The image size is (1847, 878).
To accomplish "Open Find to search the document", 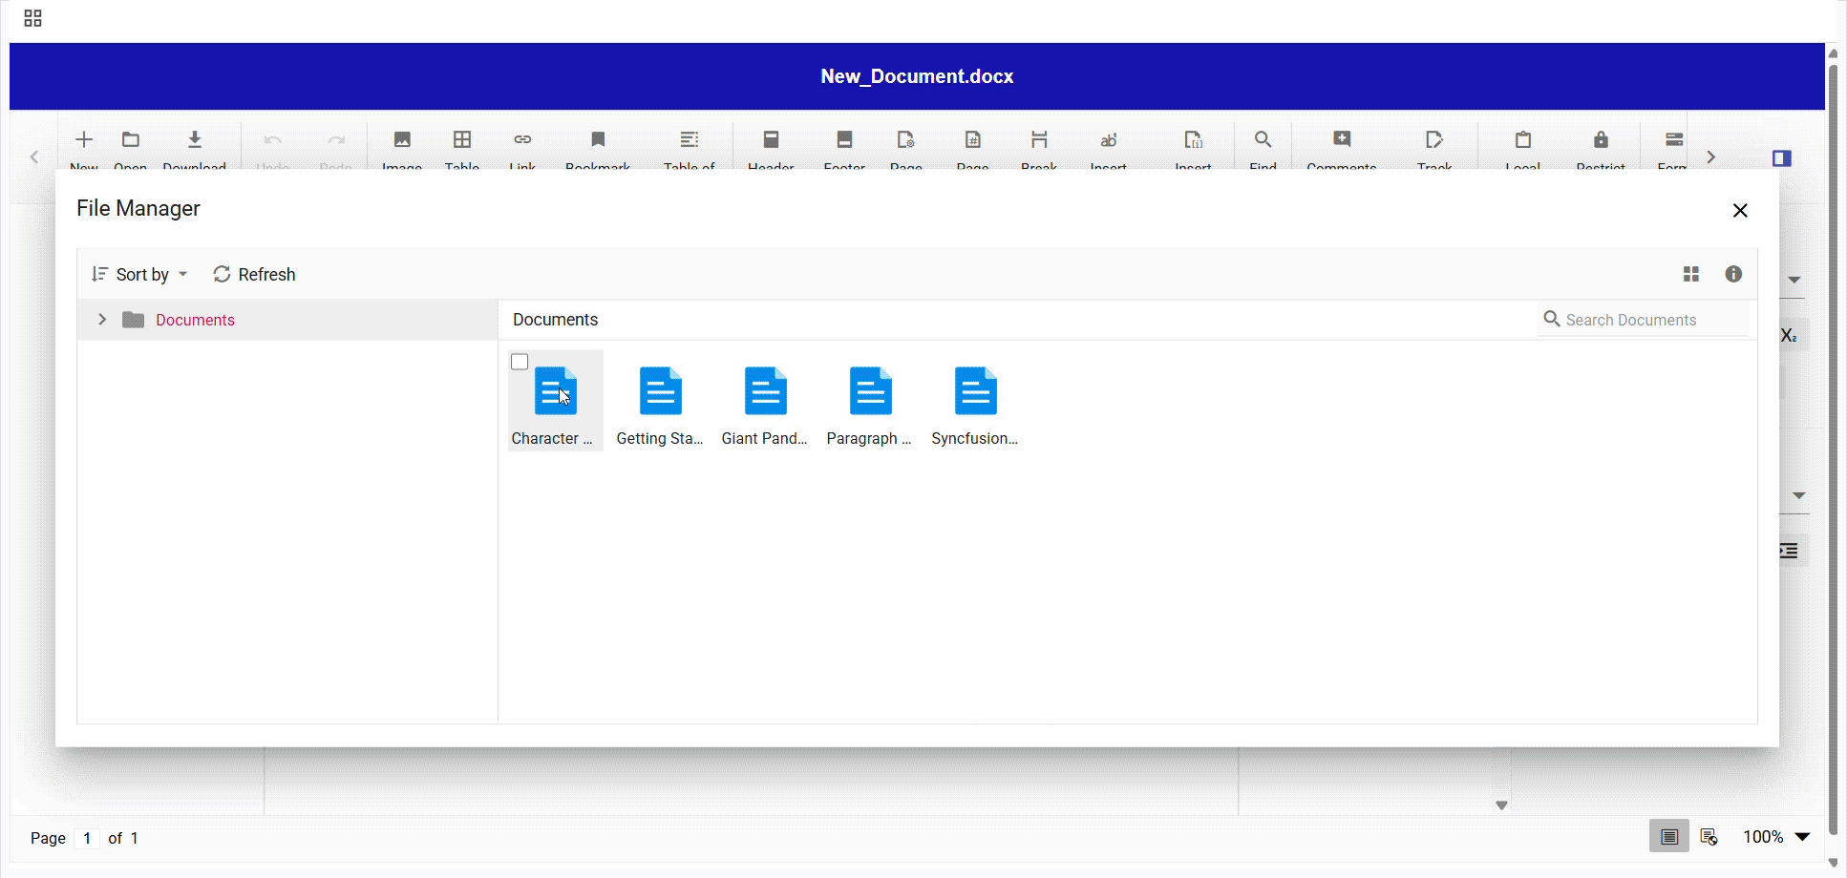I will click(1263, 148).
